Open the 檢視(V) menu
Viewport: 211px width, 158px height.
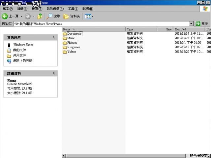point(37,9)
